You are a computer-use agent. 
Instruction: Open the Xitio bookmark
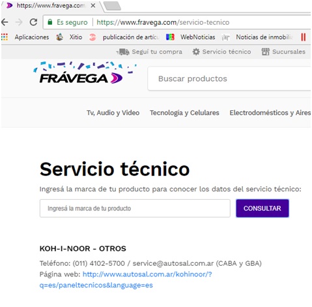(x=69, y=37)
